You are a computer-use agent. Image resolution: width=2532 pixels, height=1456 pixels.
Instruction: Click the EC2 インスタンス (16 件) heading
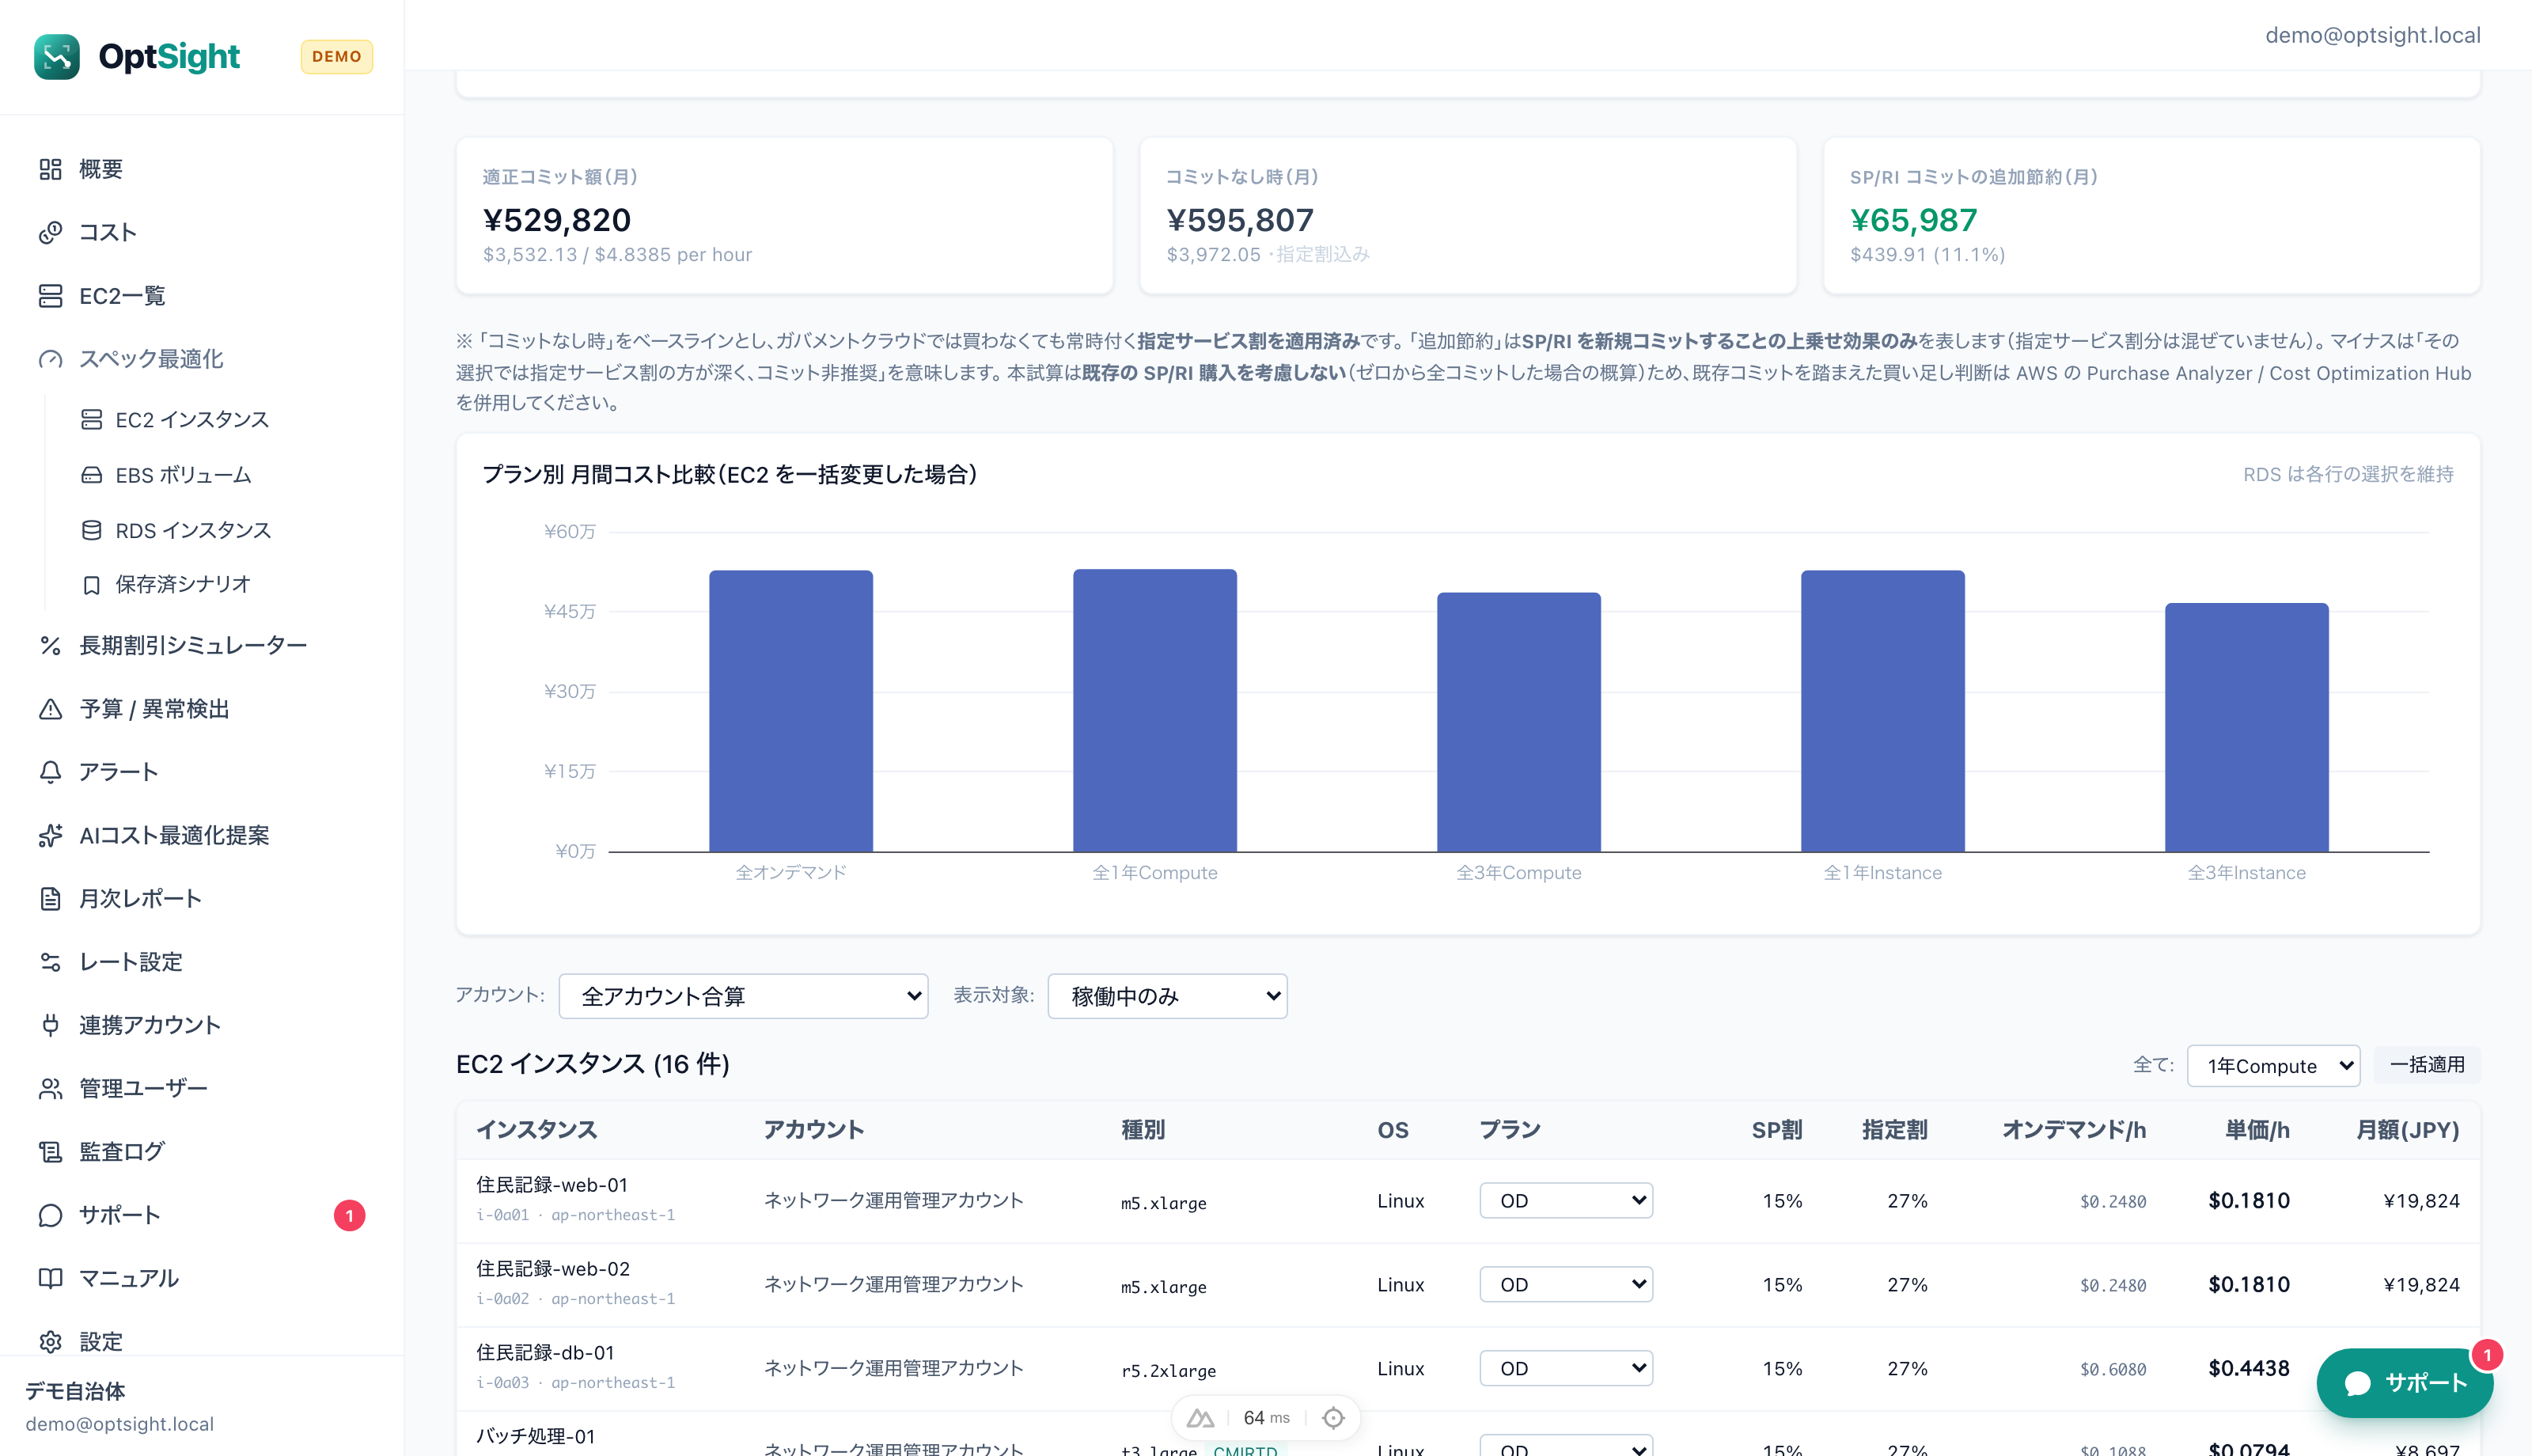pyautogui.click(x=593, y=1064)
